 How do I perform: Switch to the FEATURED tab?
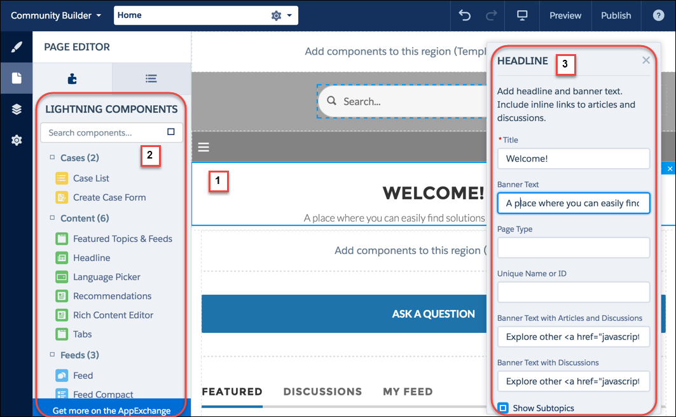coord(232,392)
